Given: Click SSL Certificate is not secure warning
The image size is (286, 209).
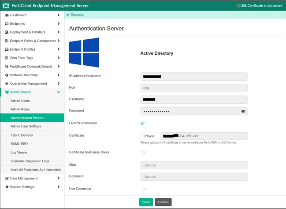Looking at the screenshot, I should coord(262,6).
